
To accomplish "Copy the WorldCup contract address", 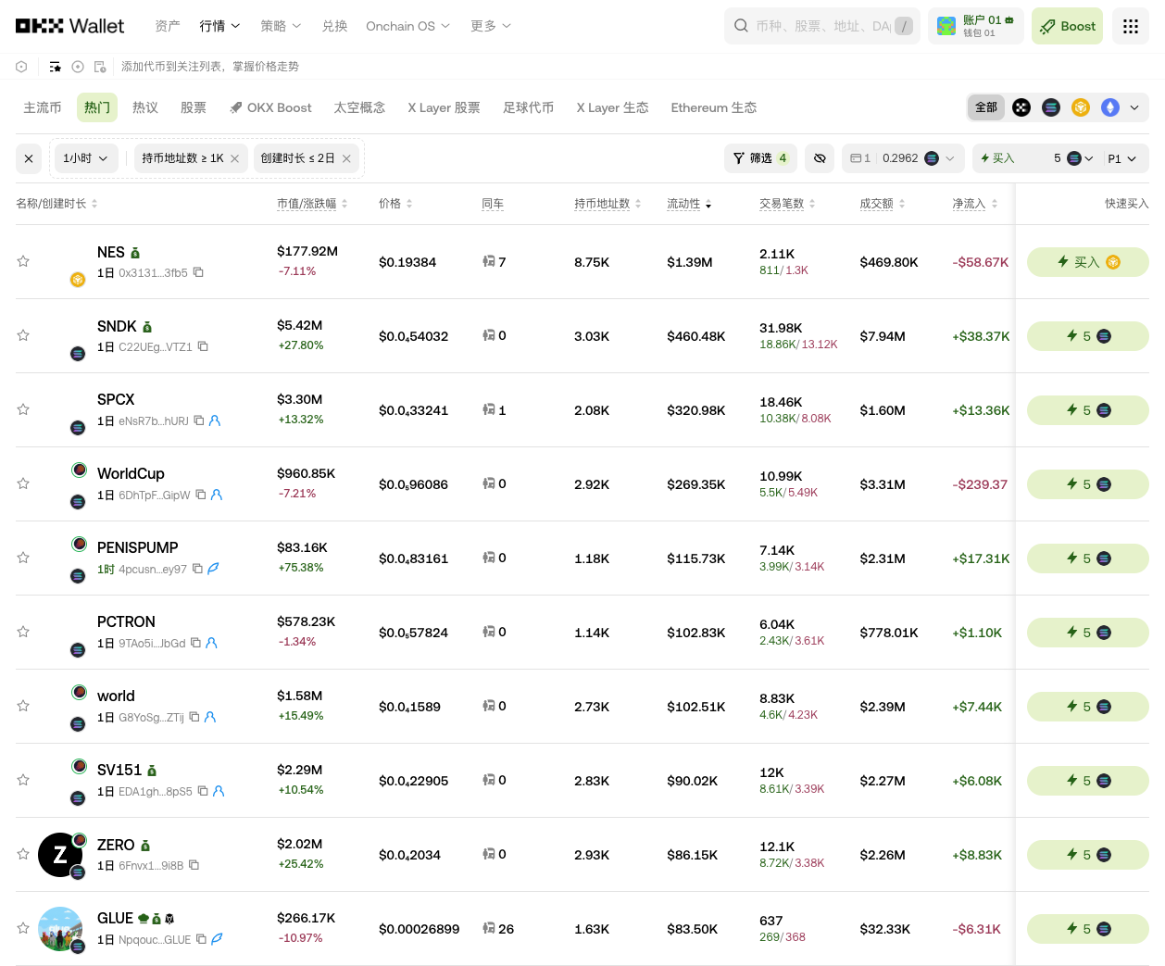I will point(201,495).
